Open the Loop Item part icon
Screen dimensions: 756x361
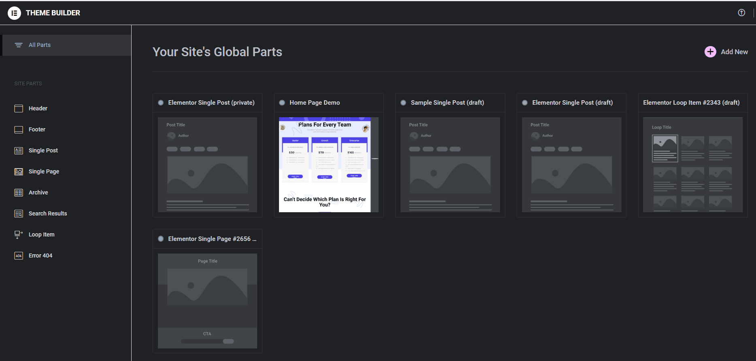coord(19,234)
